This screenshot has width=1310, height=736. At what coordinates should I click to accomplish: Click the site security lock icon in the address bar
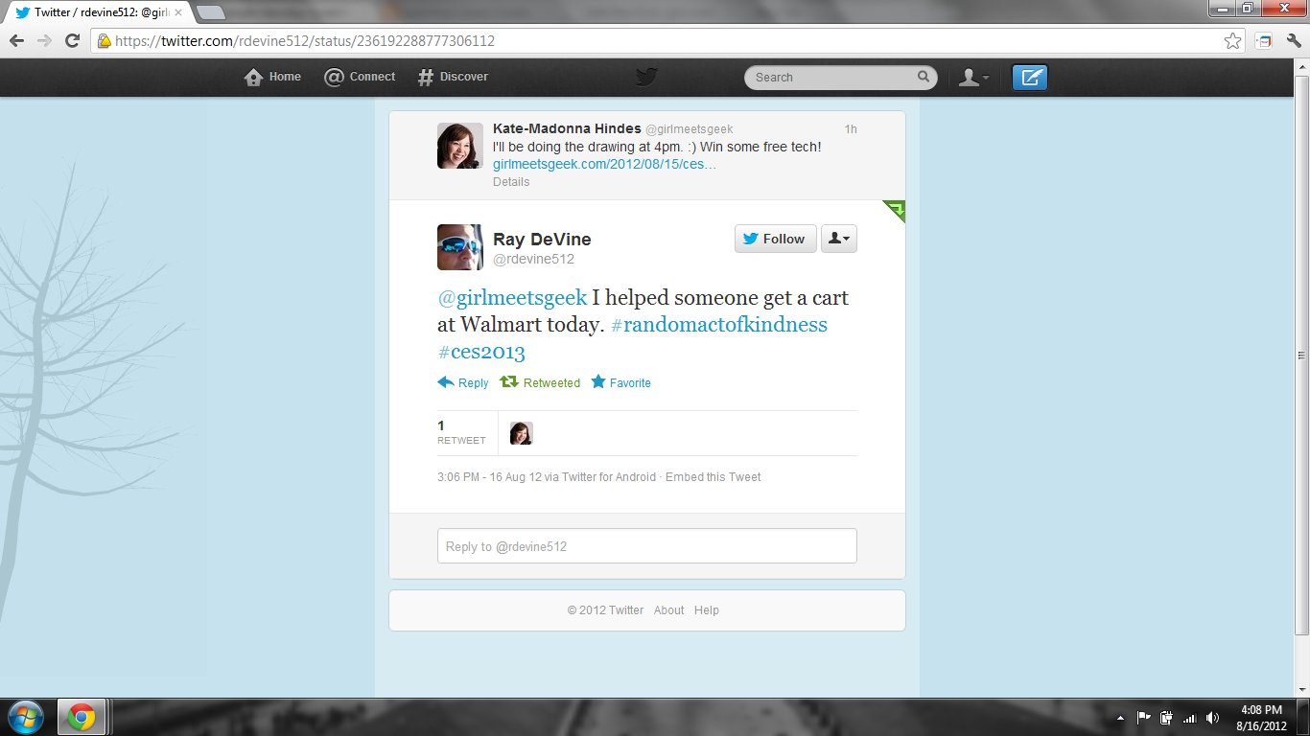pos(104,41)
